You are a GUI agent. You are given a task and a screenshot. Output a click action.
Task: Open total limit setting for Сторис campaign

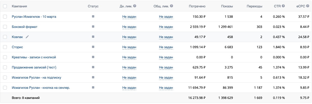tap(166, 47)
